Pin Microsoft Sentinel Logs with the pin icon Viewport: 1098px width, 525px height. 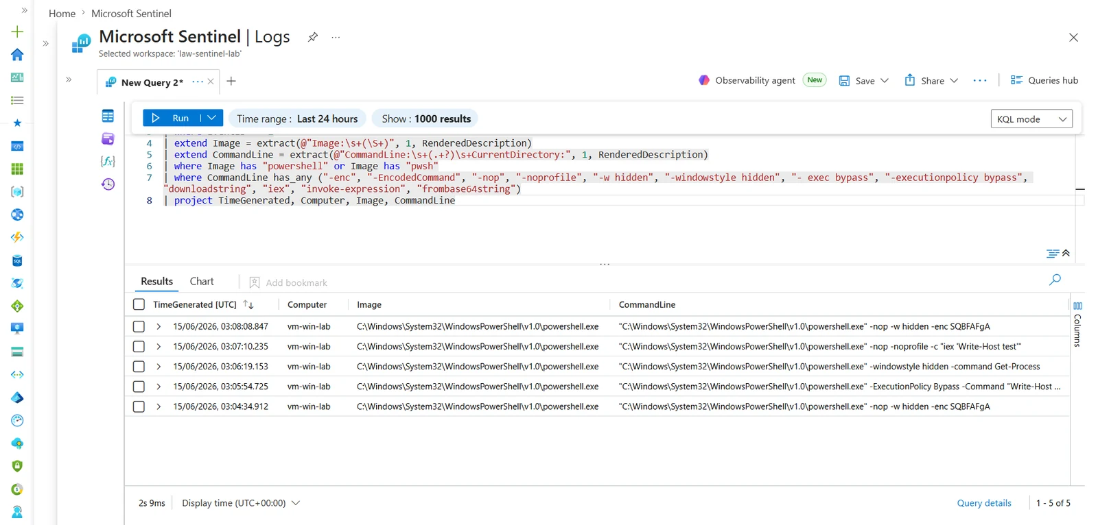pos(313,37)
